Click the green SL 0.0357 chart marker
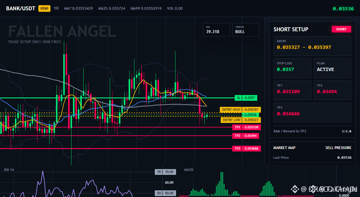360x197 pixels. (x=246, y=98)
